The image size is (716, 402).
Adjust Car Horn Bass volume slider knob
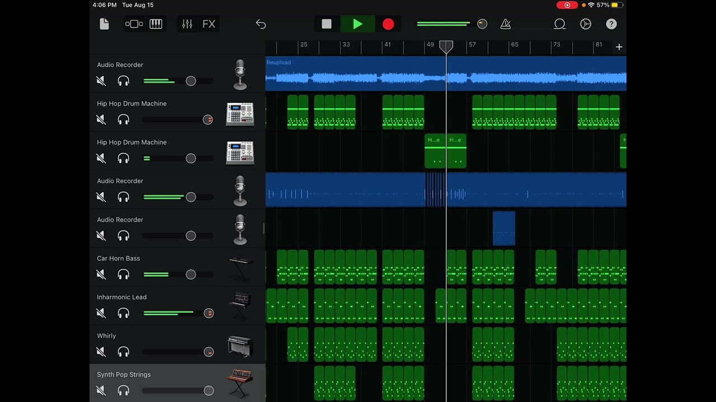coord(191,274)
